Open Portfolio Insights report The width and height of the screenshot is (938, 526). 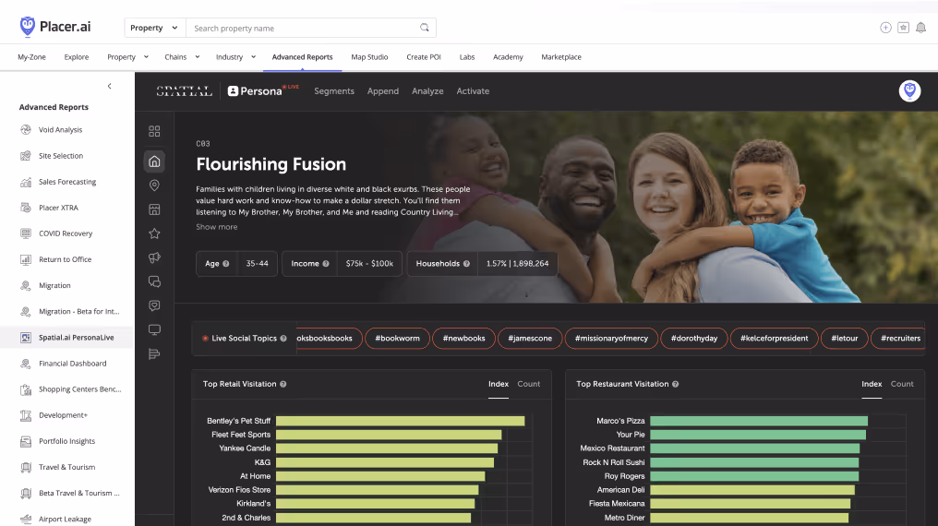(x=66, y=441)
